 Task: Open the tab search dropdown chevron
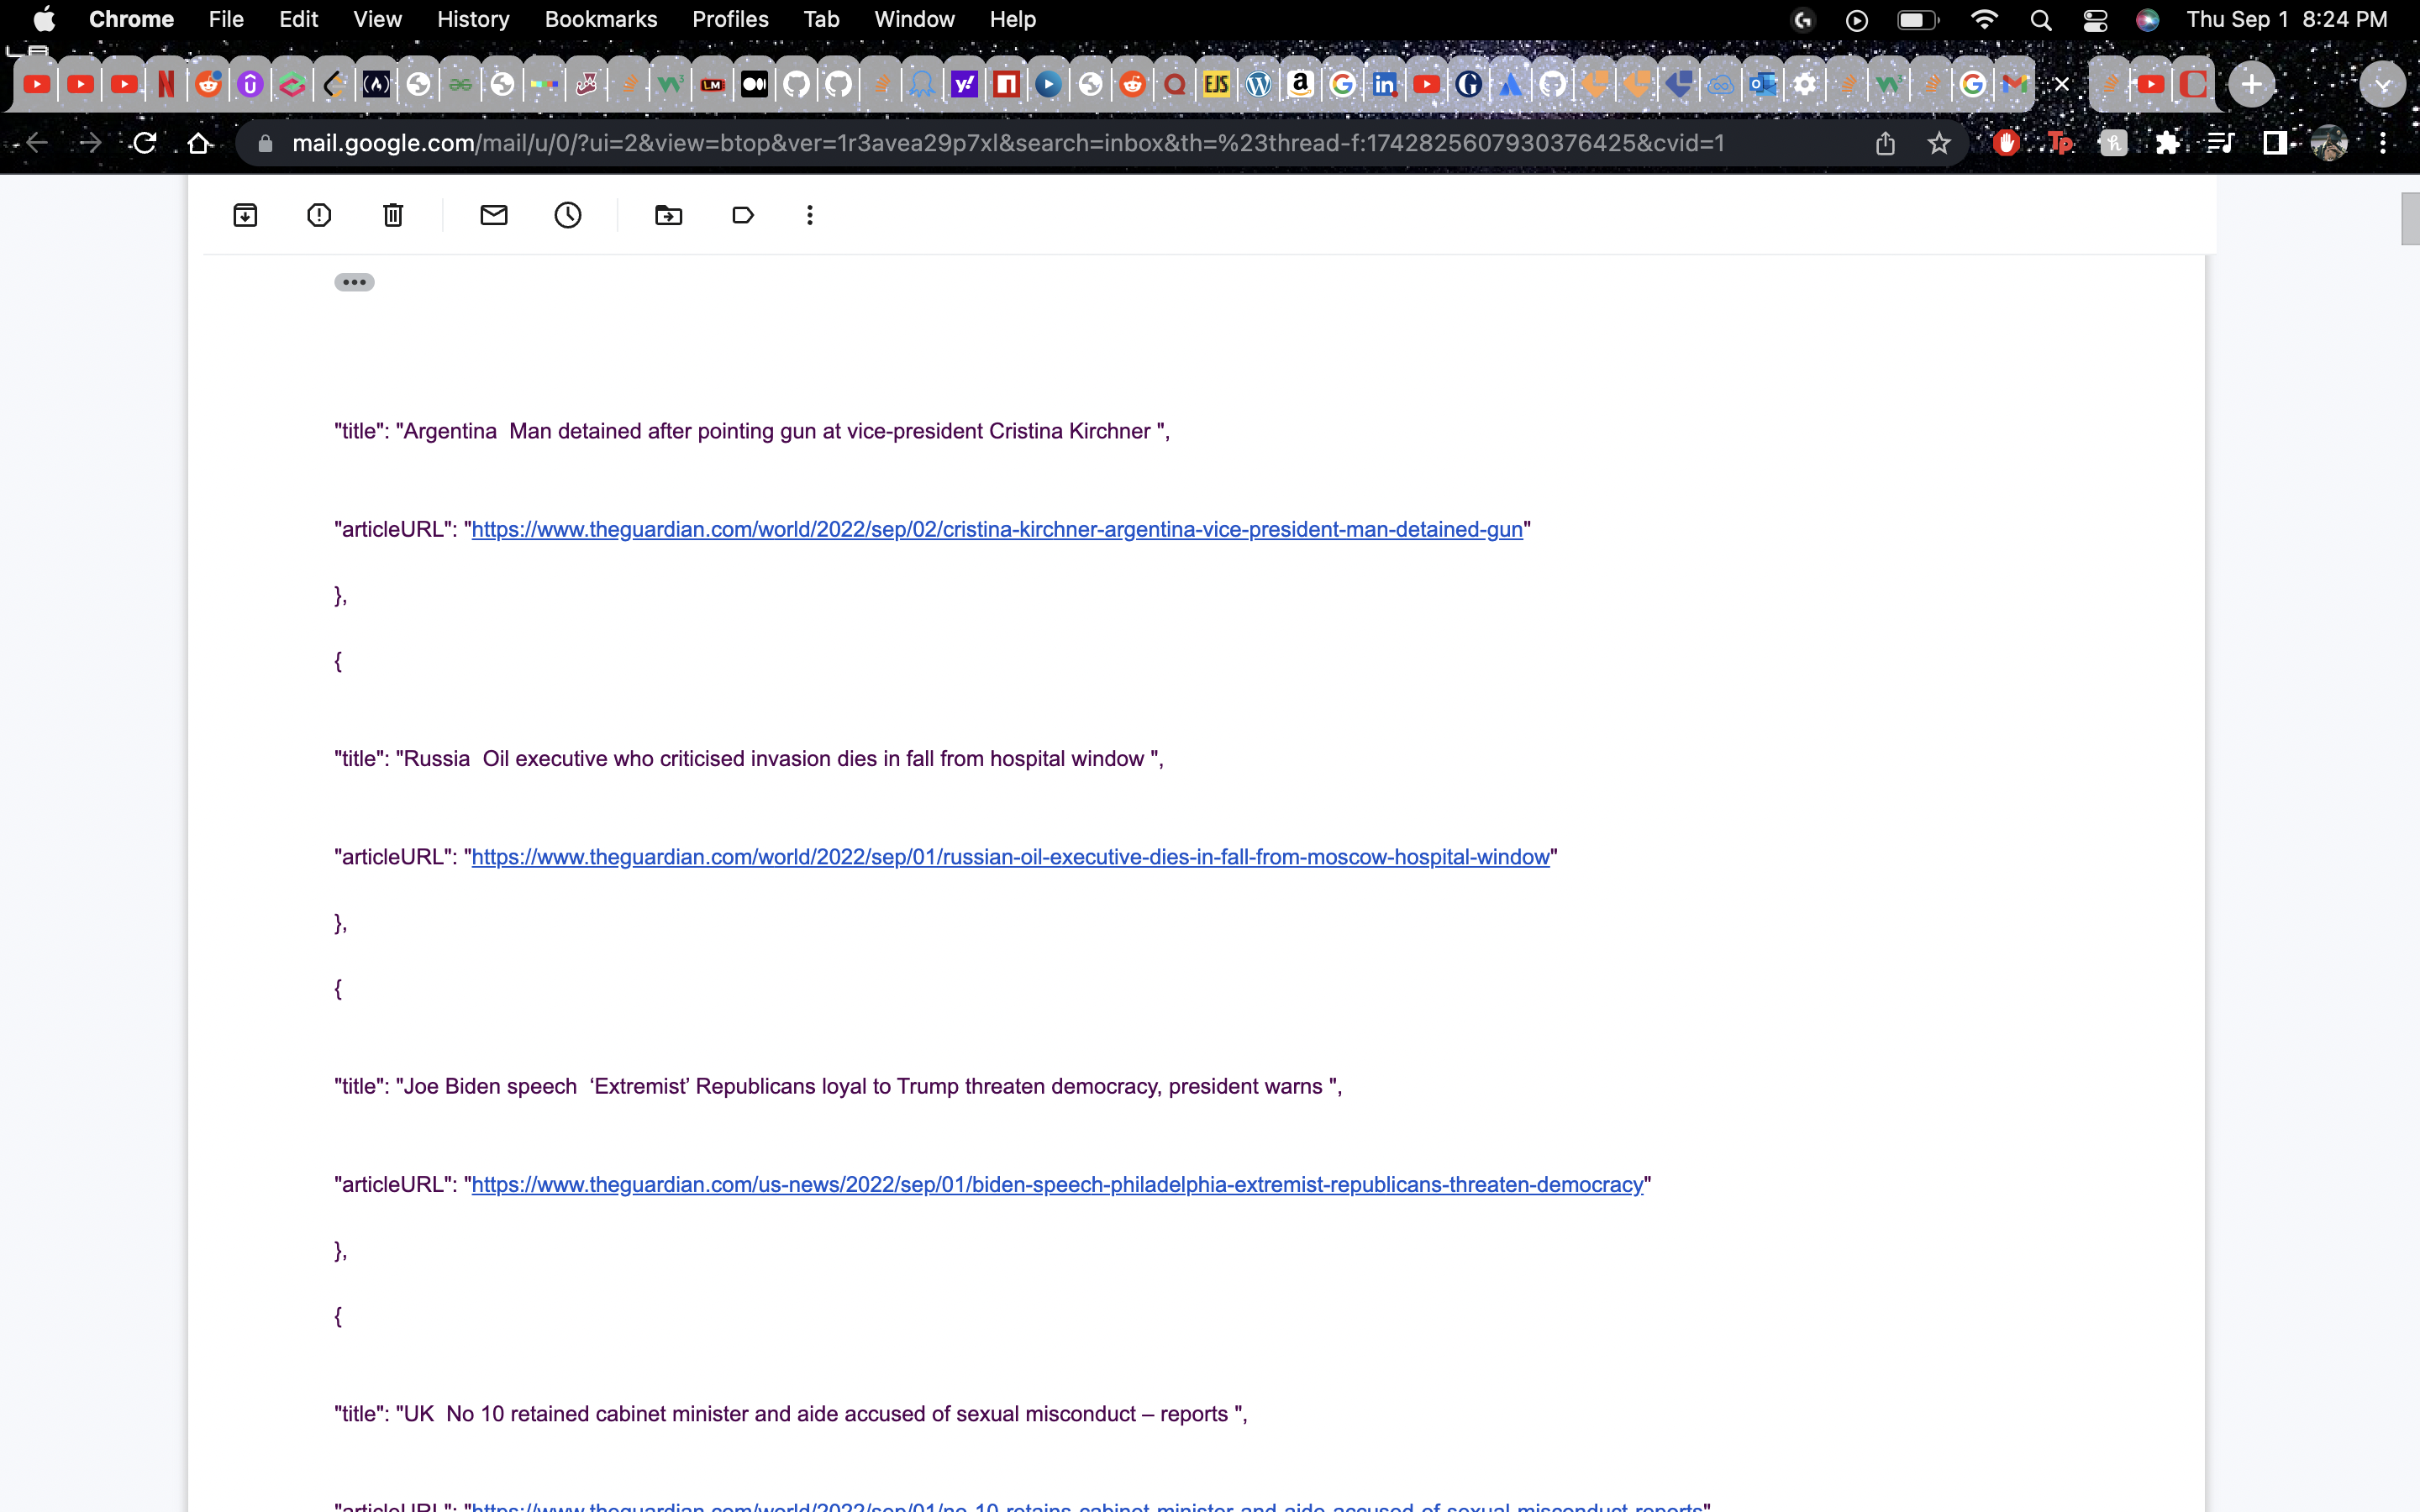pos(2382,85)
